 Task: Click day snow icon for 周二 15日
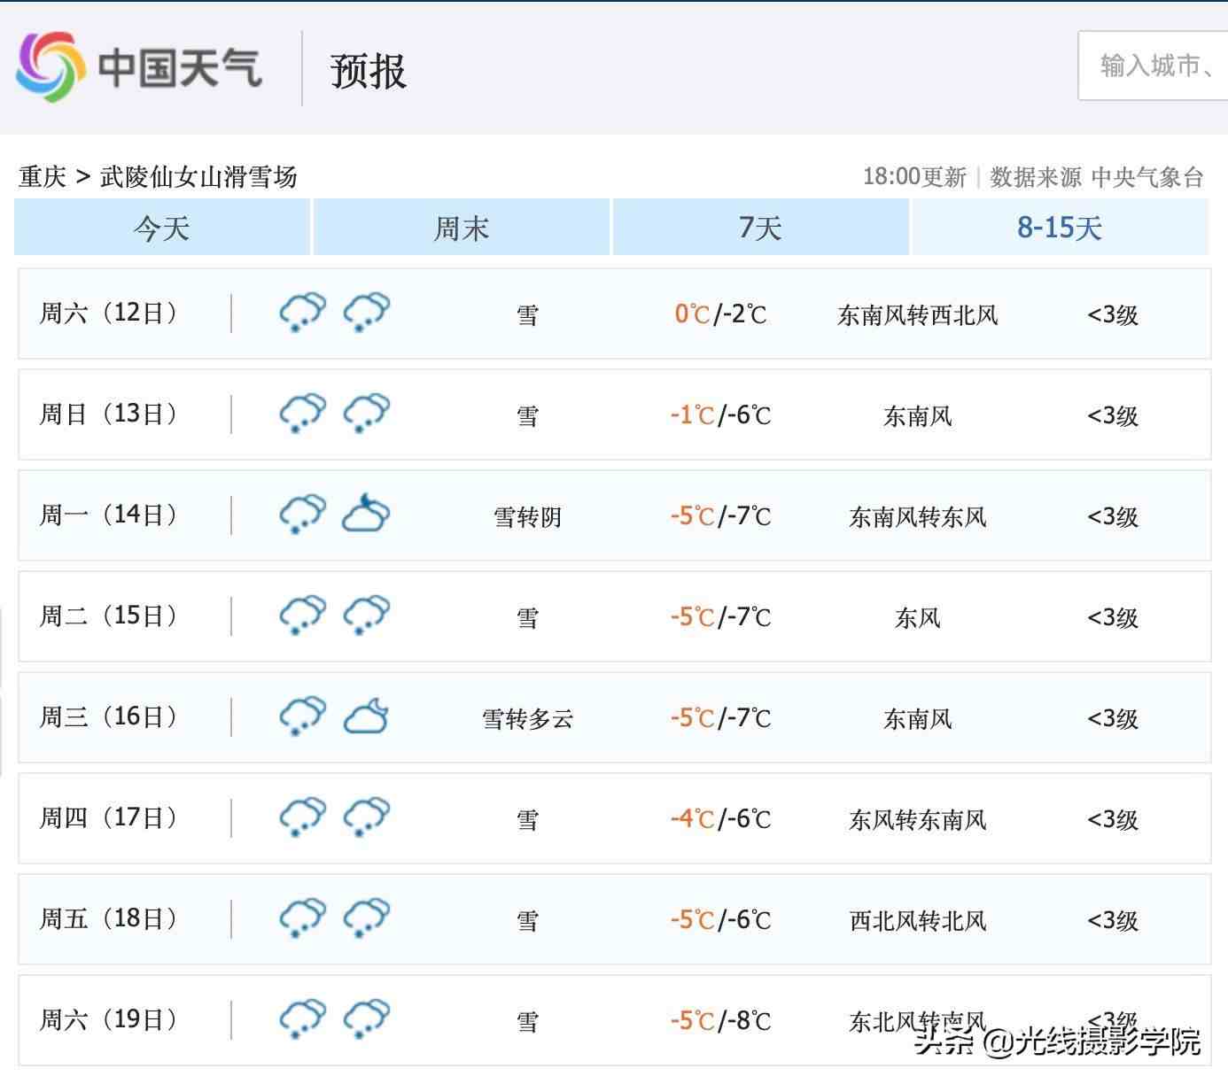(x=303, y=616)
